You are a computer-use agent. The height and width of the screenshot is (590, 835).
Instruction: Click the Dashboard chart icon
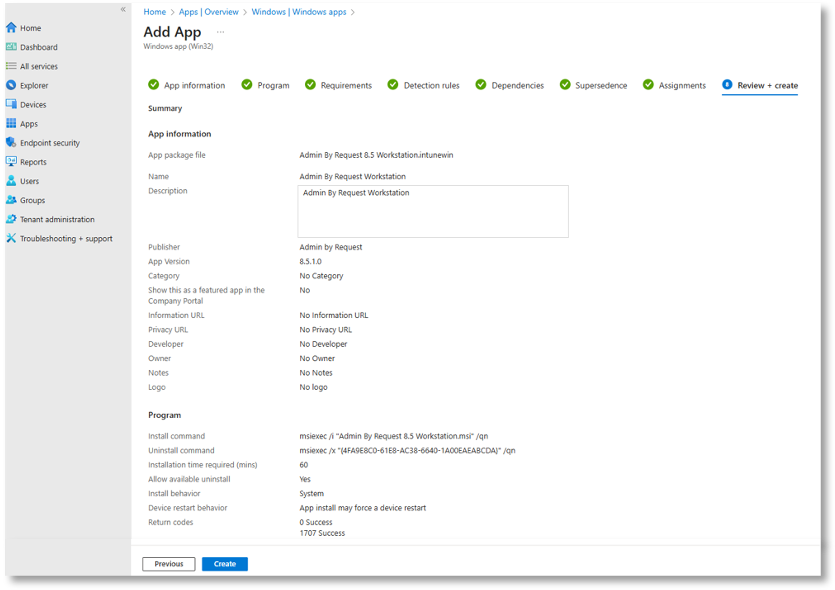(x=11, y=47)
